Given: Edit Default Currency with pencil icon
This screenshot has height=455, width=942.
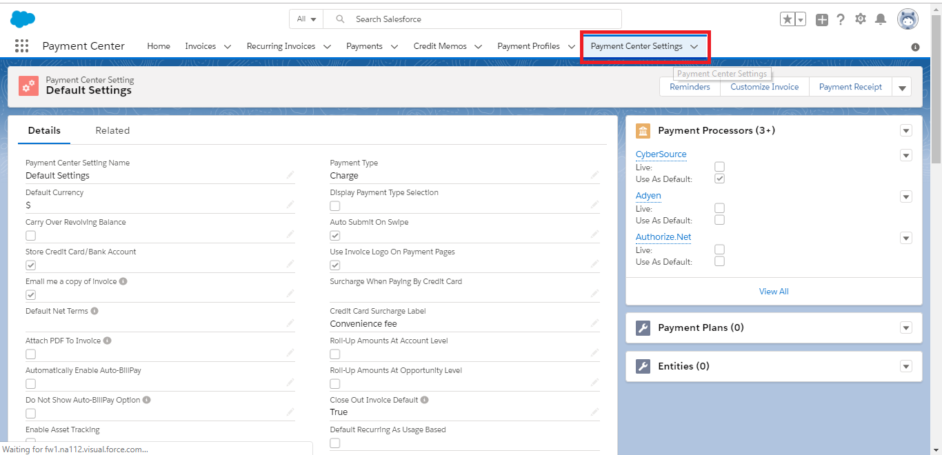Looking at the screenshot, I should 290,205.
